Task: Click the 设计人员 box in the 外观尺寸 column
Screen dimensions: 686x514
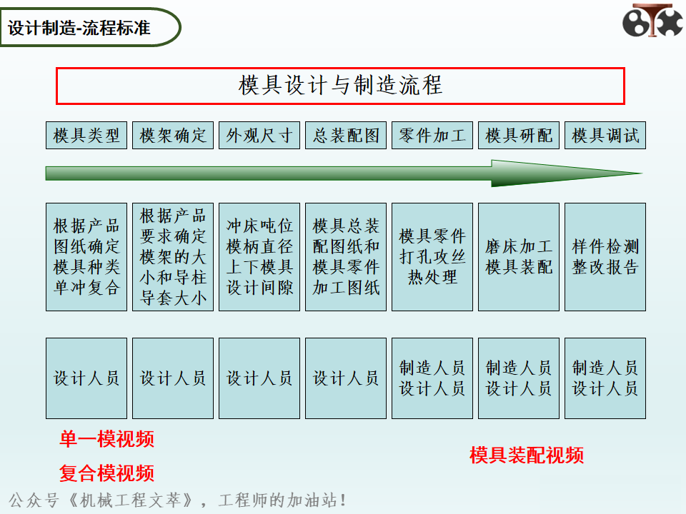Action: point(259,378)
